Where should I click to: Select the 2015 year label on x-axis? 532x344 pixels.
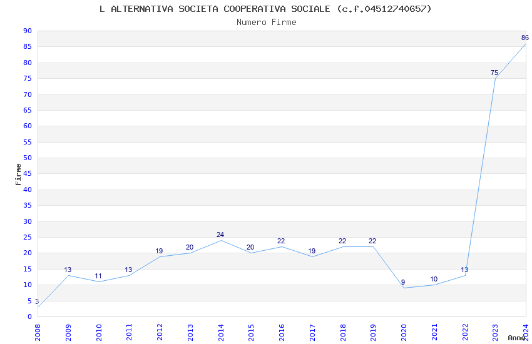click(x=251, y=332)
